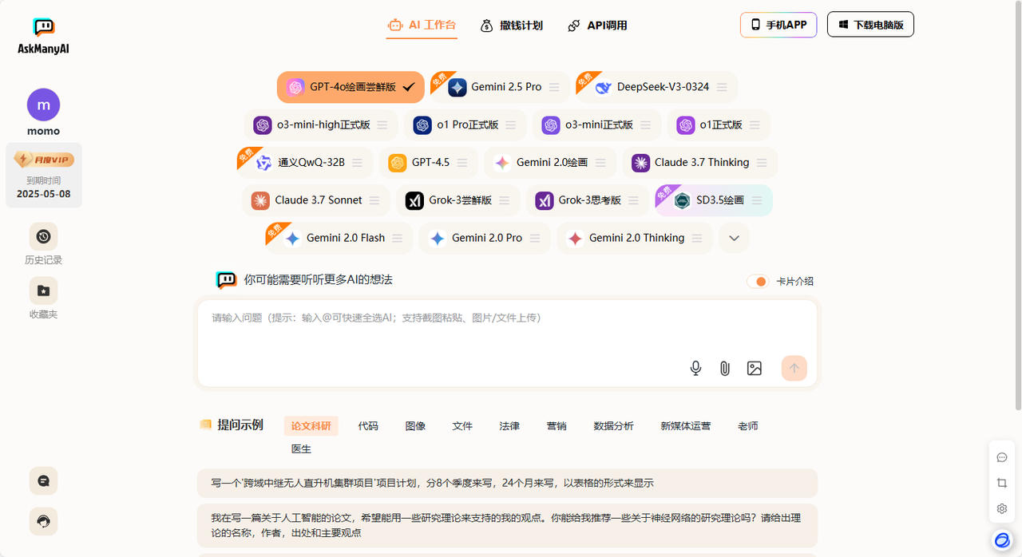
Task: Open menu lines for Claude 3.7 Thinking
Action: 762,163
